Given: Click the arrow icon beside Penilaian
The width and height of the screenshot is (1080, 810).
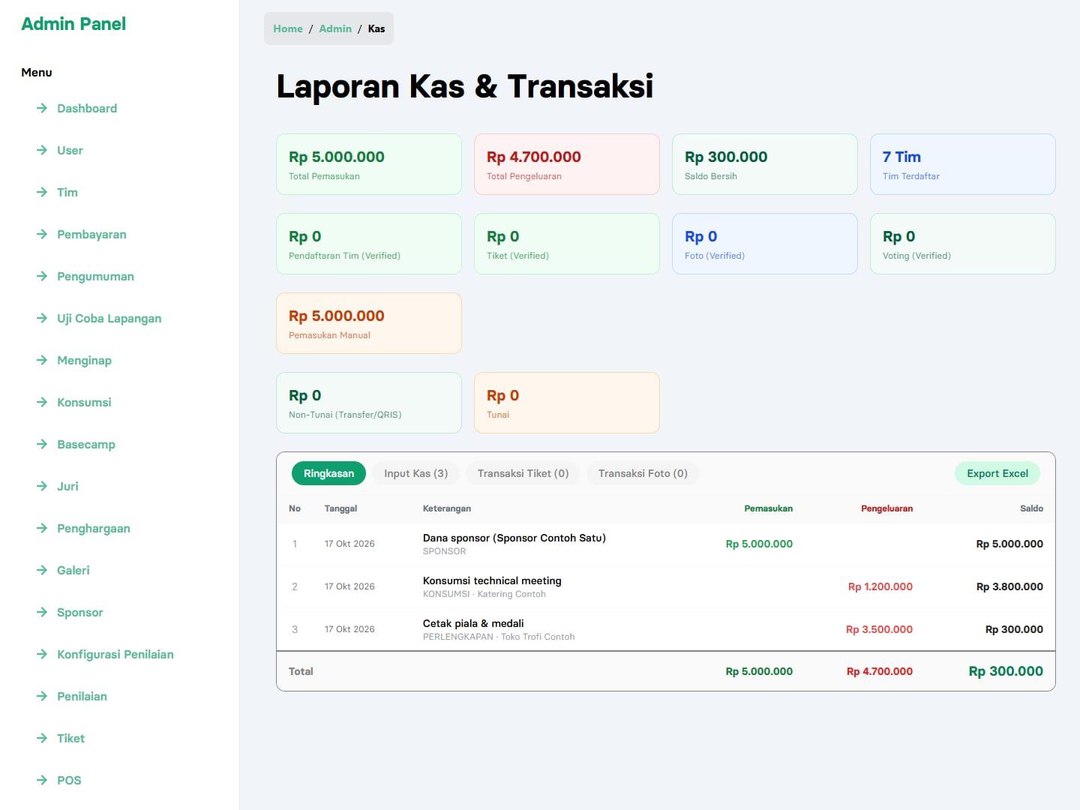Looking at the screenshot, I should click(42, 696).
